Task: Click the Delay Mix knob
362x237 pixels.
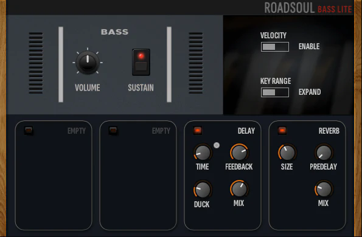Action: tap(239, 189)
